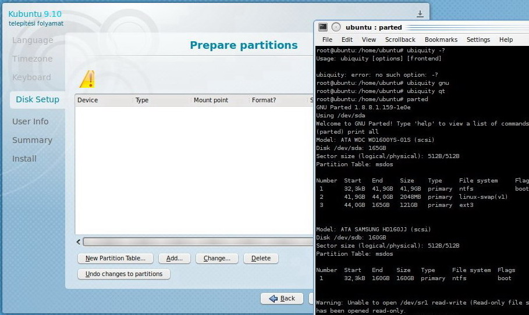Open the Edit menu in Konsole

347,40
